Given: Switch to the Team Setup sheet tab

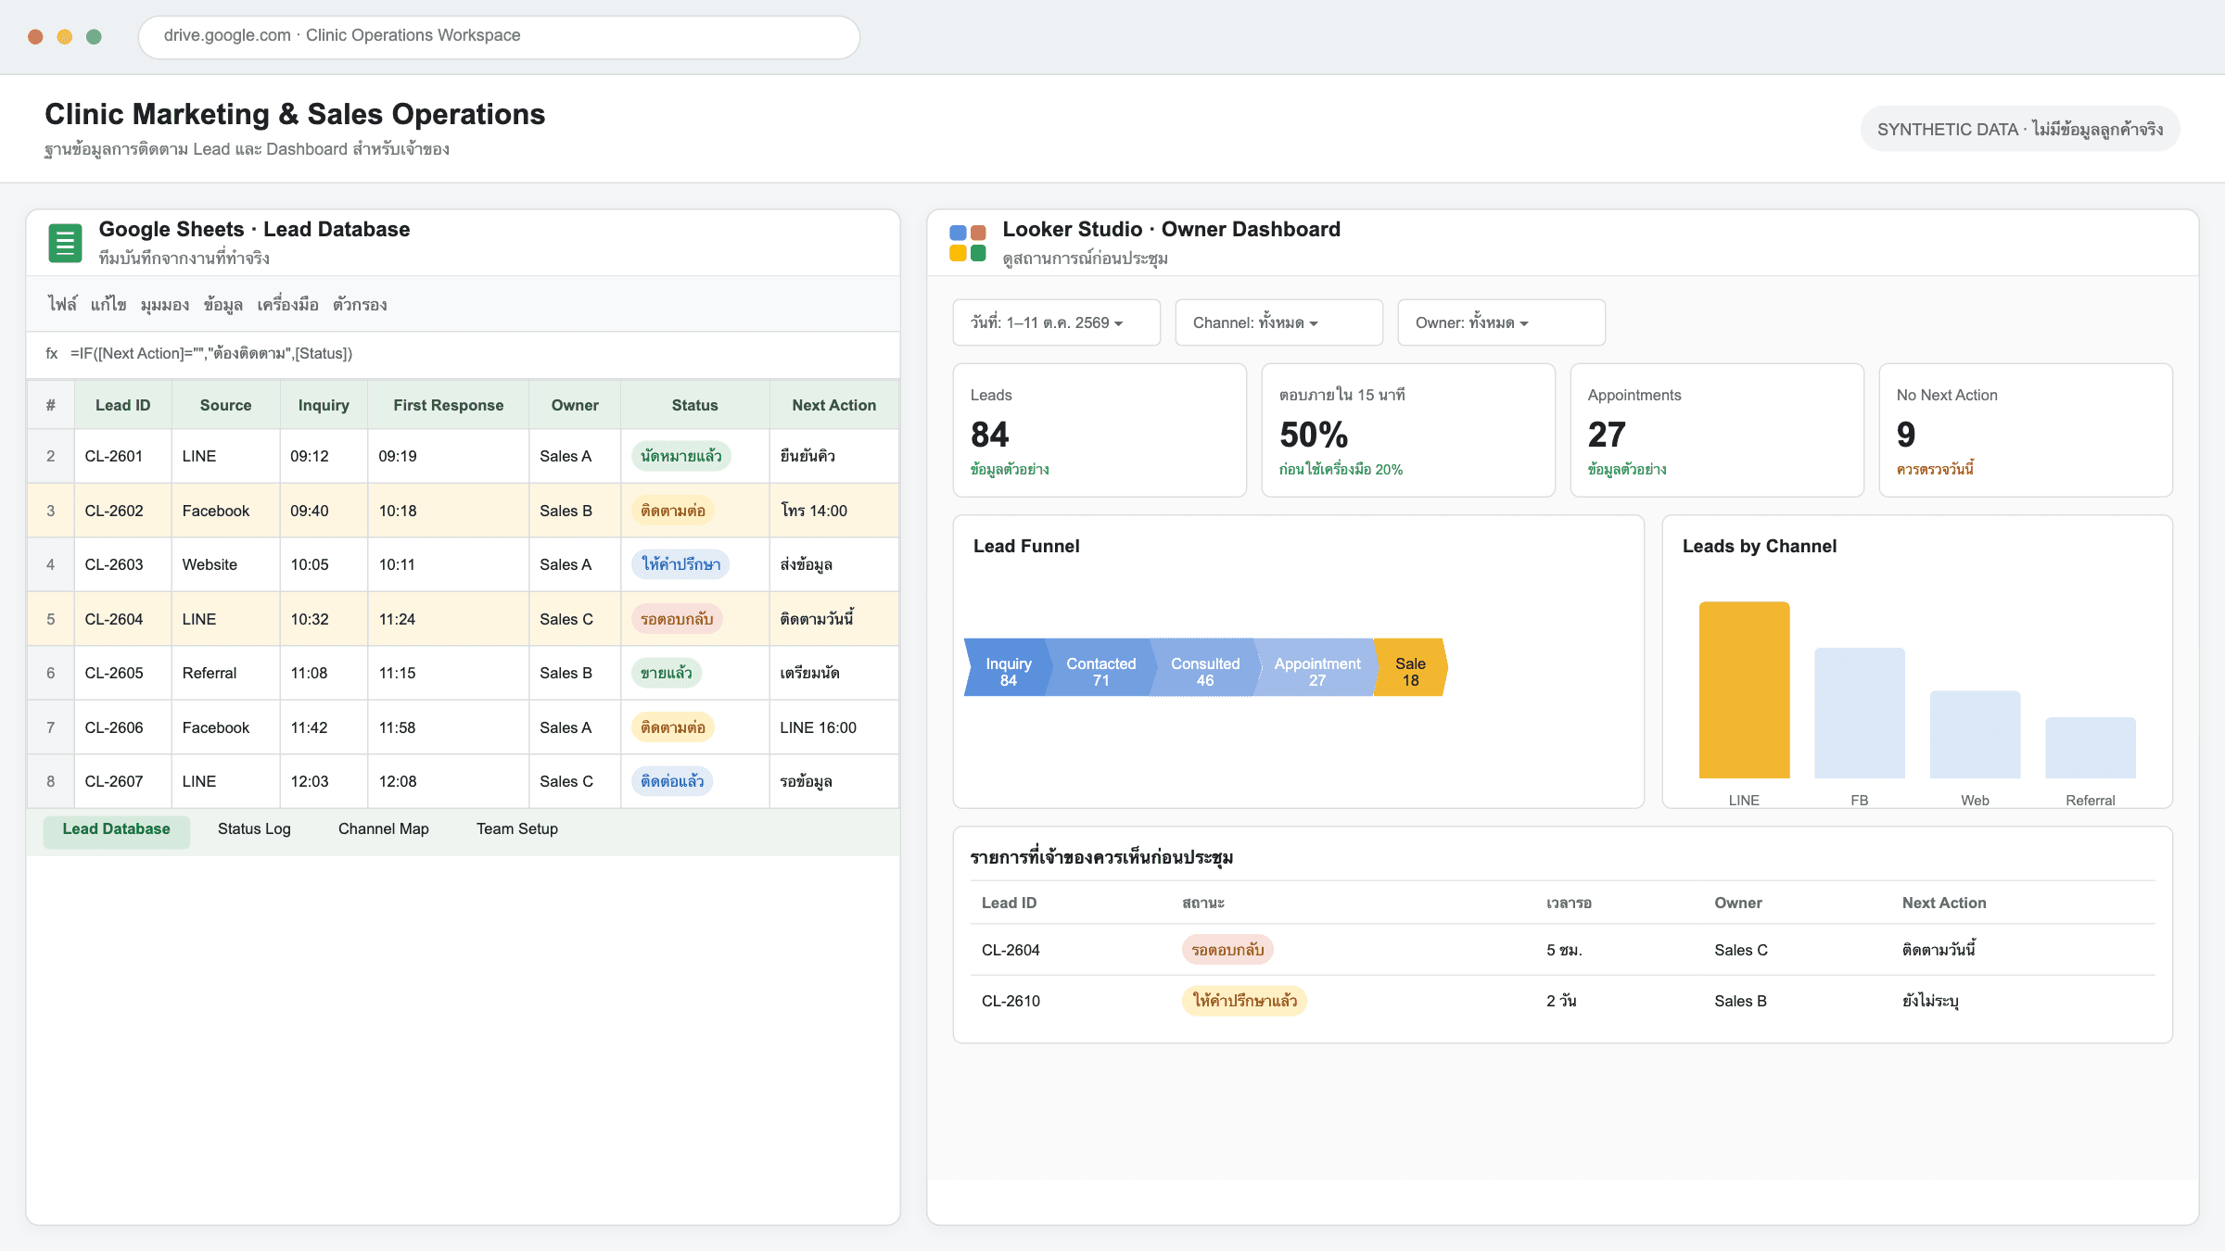Looking at the screenshot, I should pyautogui.click(x=517, y=829).
